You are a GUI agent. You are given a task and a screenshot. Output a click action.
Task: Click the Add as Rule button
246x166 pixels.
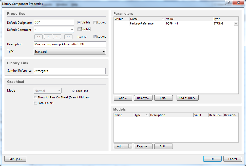coord(187,98)
